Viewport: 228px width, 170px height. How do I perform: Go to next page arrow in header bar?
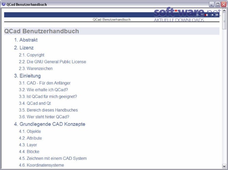[x=212, y=15]
